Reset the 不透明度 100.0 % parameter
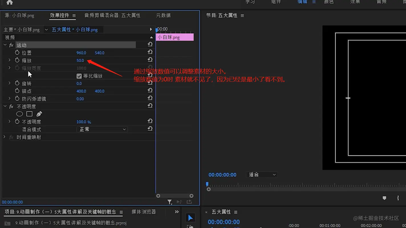This screenshot has height=228, width=406. tap(150, 121)
